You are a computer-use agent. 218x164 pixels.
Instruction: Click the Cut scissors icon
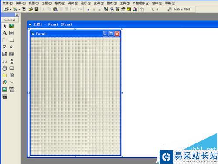[44, 10]
